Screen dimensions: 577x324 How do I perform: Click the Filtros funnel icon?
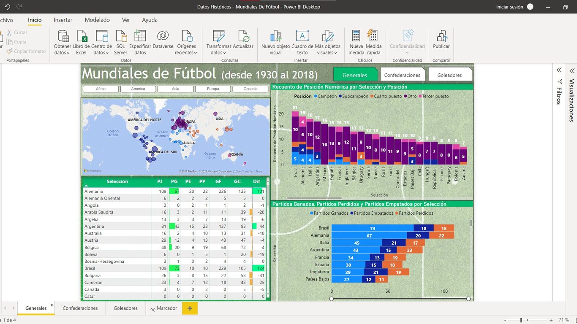coord(560,81)
